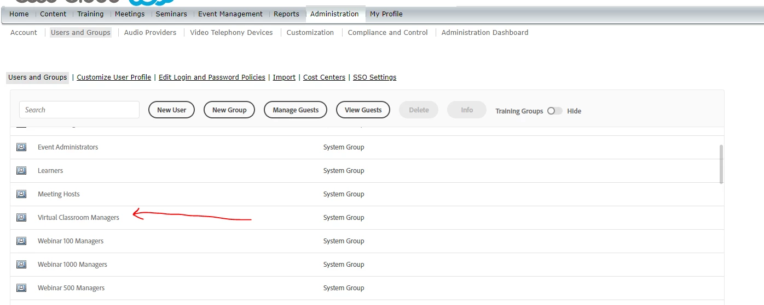Image resolution: width=764 pixels, height=305 pixels.
Task: Click System Group in Event Administrators row
Action: coord(344,147)
